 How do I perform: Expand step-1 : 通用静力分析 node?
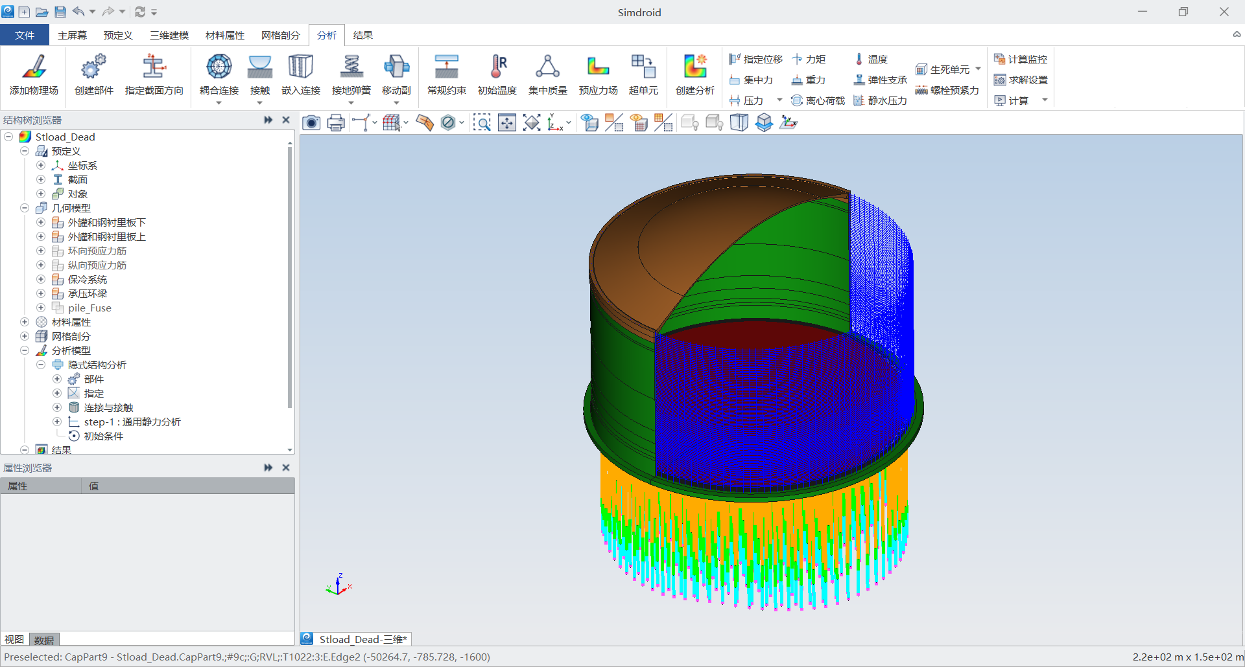point(57,422)
